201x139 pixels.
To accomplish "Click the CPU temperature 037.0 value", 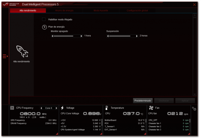I will click(131, 114).
